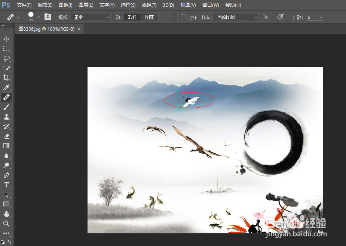Viewport: 346px width, 246px height.
Task: Select the Path Selection tool
Action: (x=6, y=194)
